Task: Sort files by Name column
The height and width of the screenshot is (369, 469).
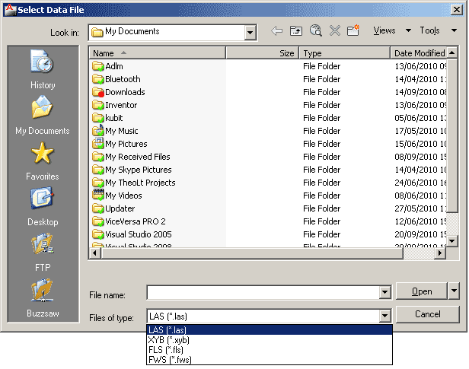Action: [x=158, y=53]
